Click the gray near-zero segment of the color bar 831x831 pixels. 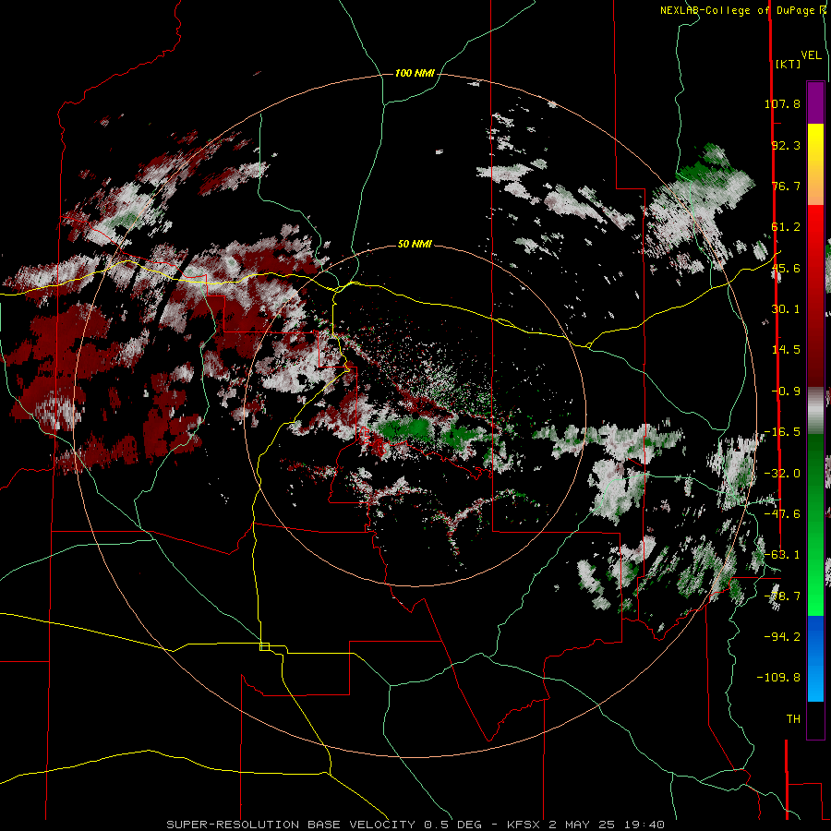(815, 411)
